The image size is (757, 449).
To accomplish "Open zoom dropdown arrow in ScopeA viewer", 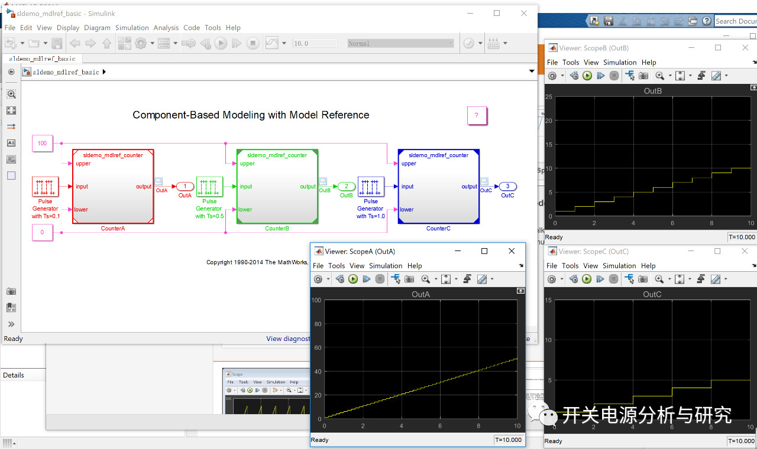I will [436, 279].
